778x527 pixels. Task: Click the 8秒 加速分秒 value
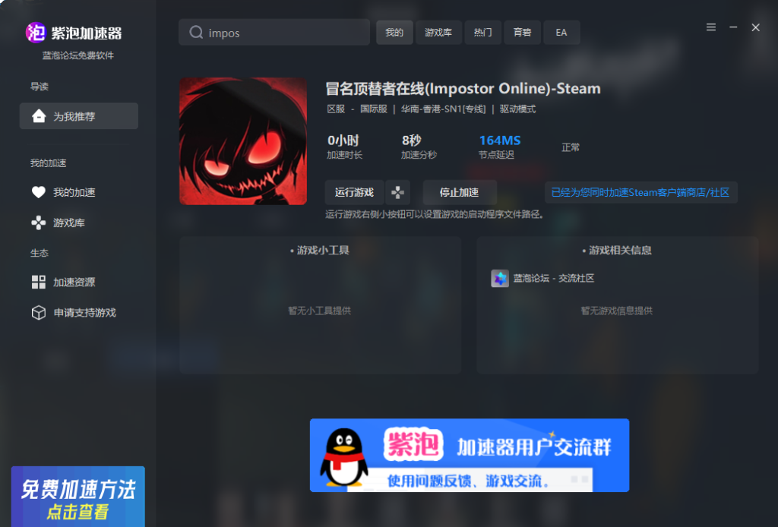tap(411, 140)
